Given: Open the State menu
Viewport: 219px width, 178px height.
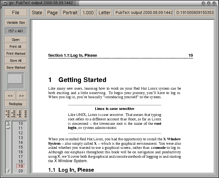Looking at the screenshot, I should (x=37, y=13).
